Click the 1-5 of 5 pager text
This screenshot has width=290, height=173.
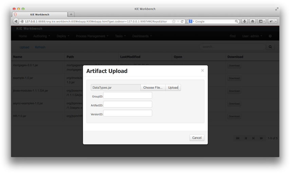[x=273, y=138]
